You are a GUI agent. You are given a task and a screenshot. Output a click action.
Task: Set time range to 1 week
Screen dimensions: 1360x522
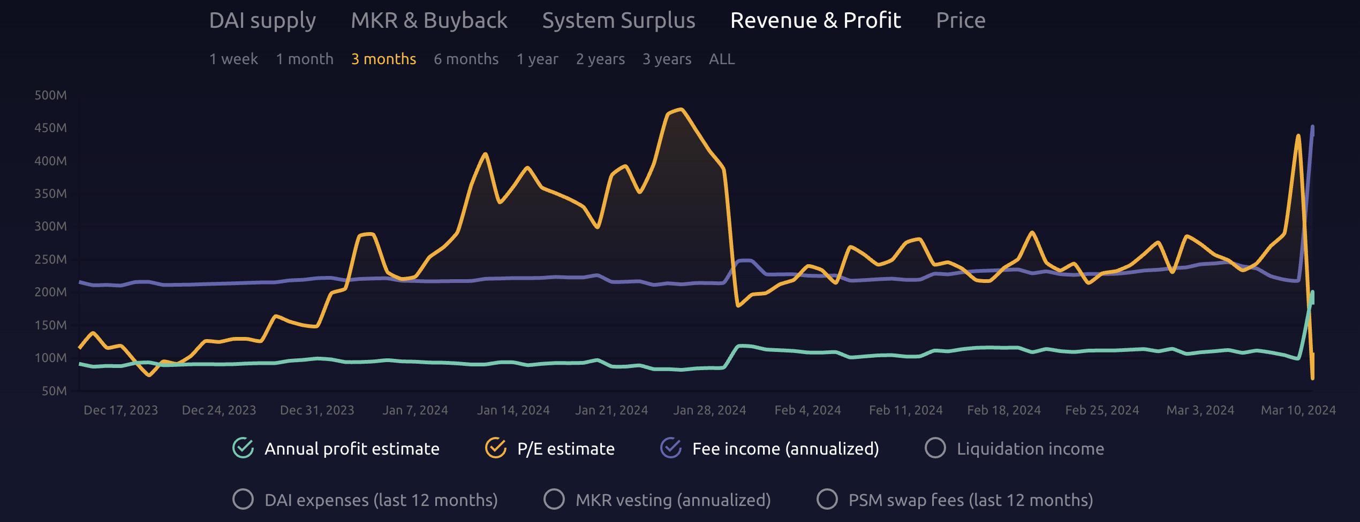[x=233, y=59]
